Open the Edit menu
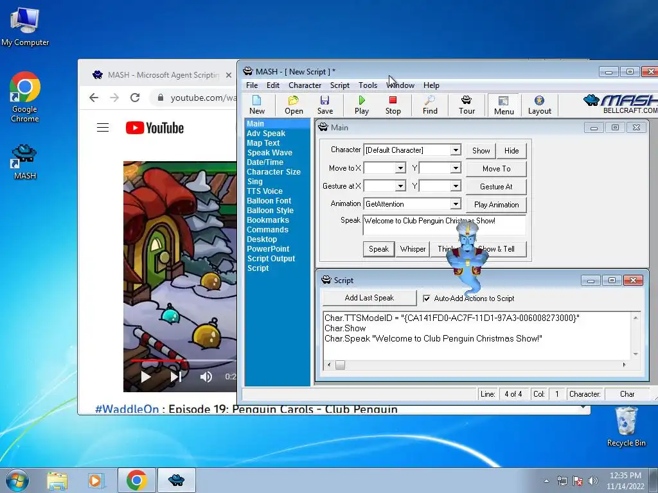This screenshot has width=658, height=493. point(272,85)
